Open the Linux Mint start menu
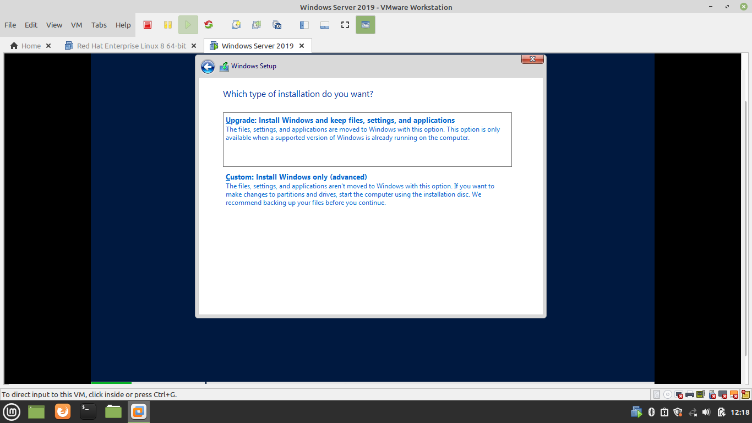 pyautogui.click(x=12, y=411)
